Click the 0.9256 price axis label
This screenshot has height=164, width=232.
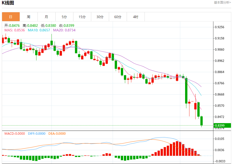pos(220,27)
